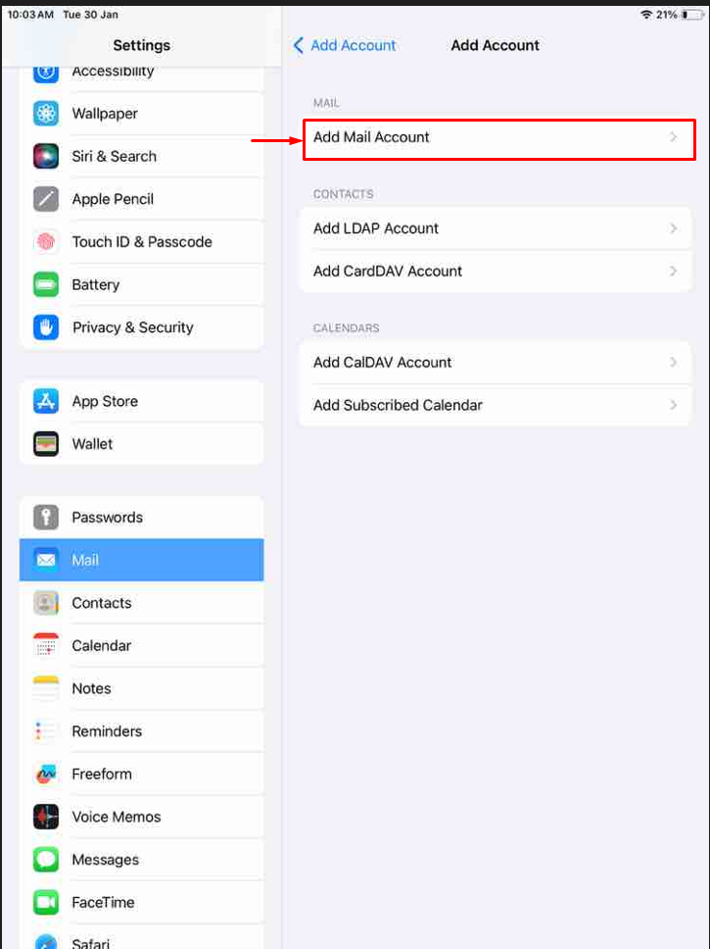The height and width of the screenshot is (949, 710).
Task: Select the Passwords key icon
Action: click(46, 518)
